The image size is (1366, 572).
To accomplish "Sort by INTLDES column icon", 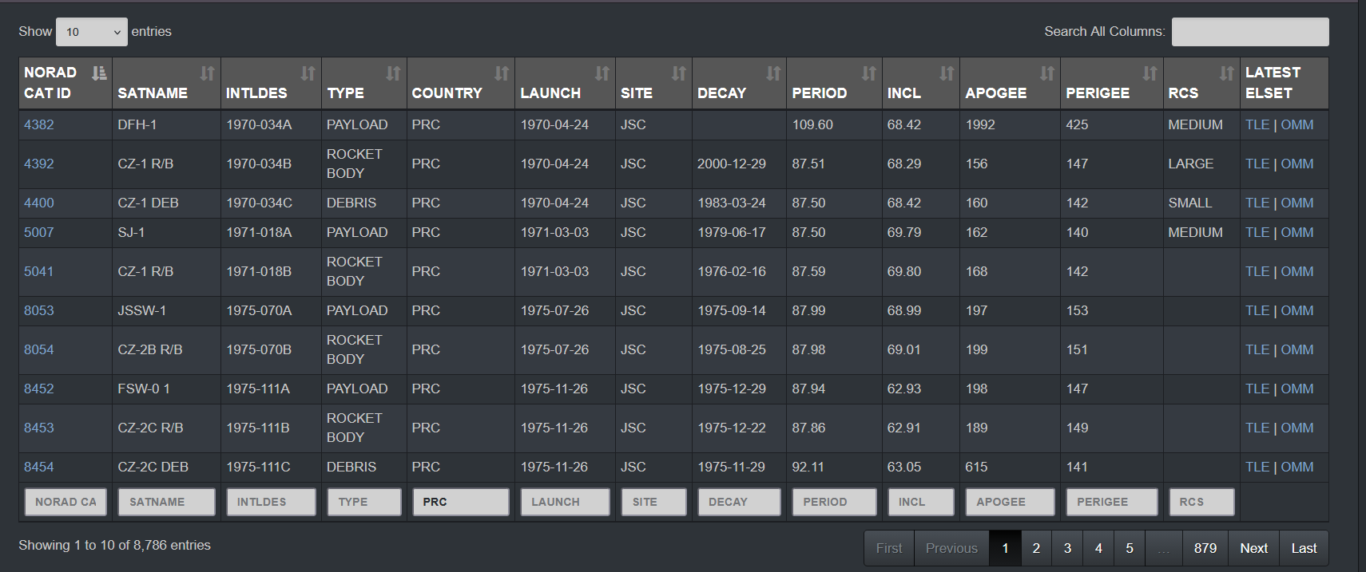I will click(x=308, y=73).
